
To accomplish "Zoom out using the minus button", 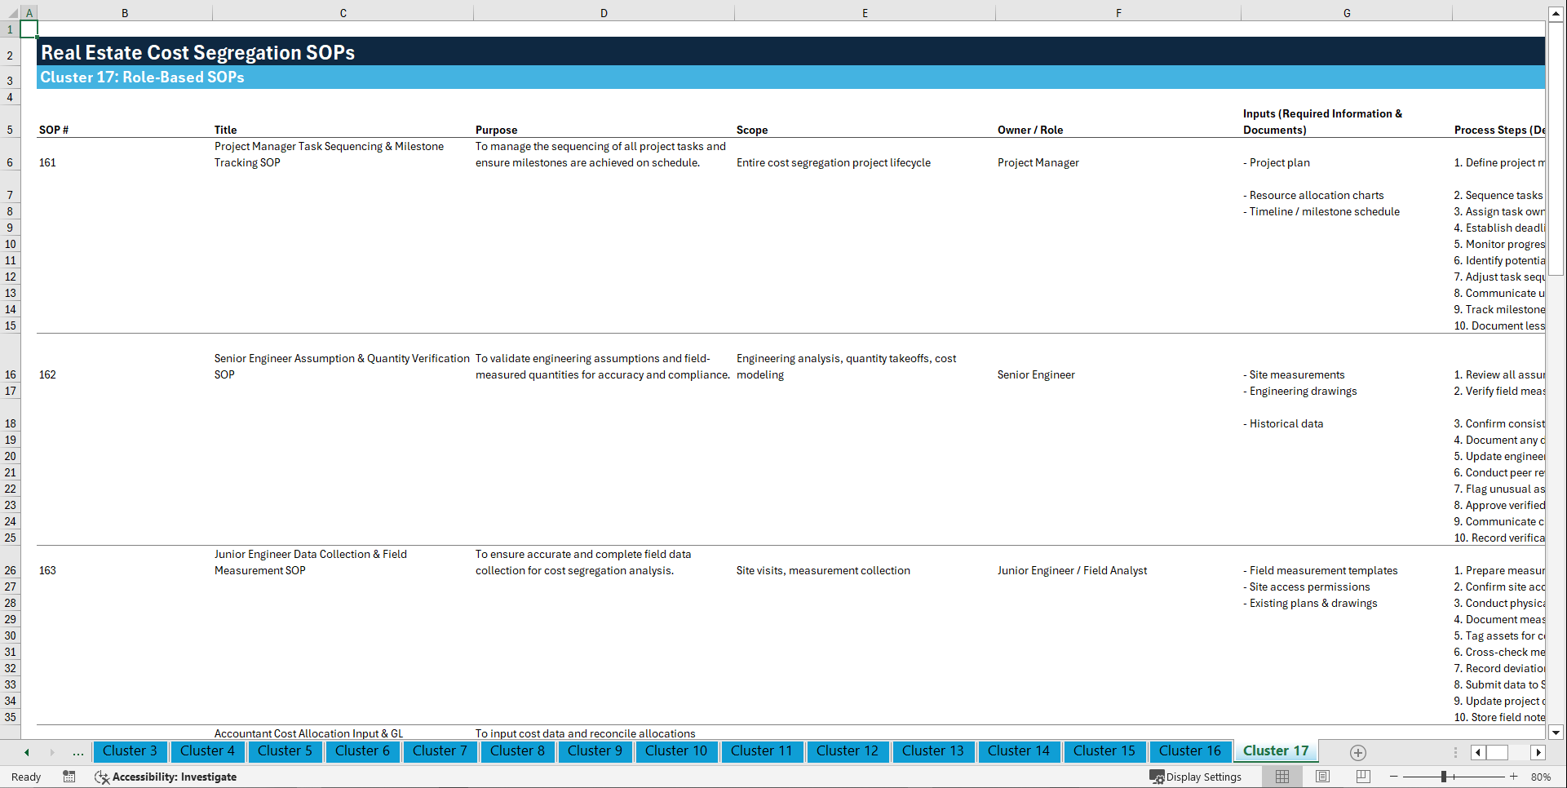I will 1394,777.
